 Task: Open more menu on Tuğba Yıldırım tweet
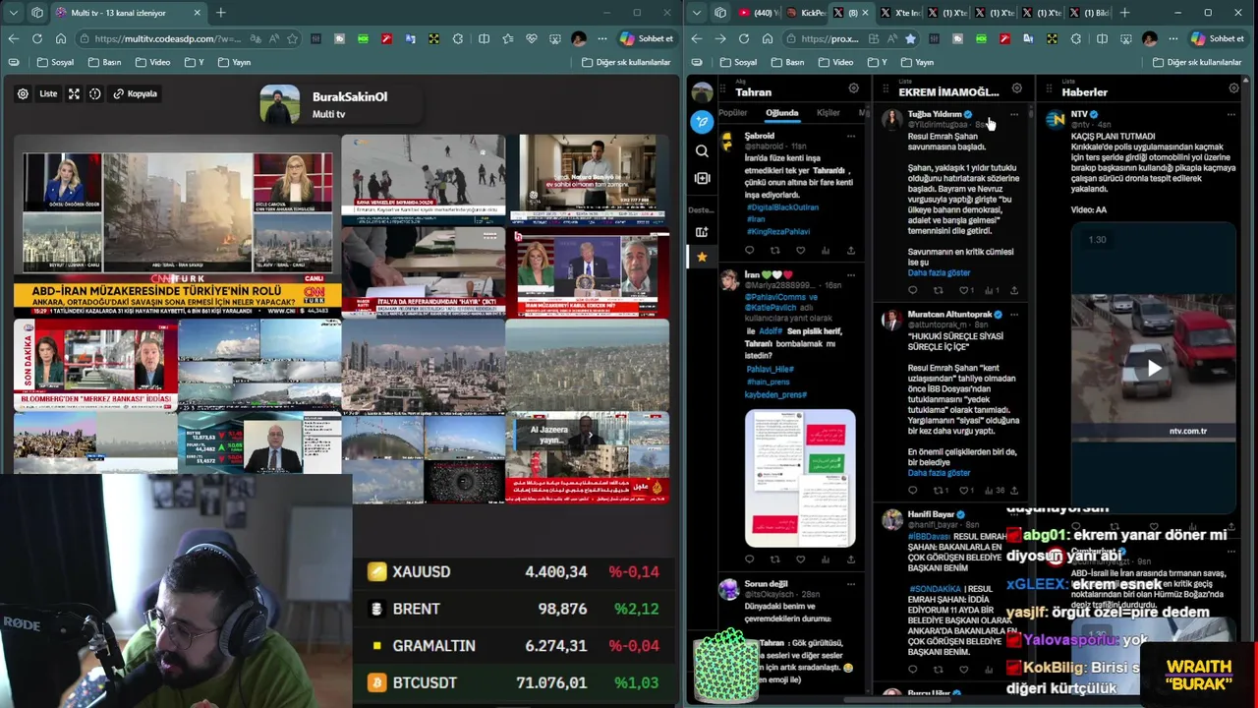[1014, 114]
